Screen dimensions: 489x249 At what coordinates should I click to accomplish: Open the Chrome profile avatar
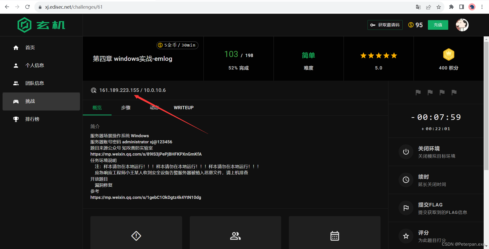472,7
